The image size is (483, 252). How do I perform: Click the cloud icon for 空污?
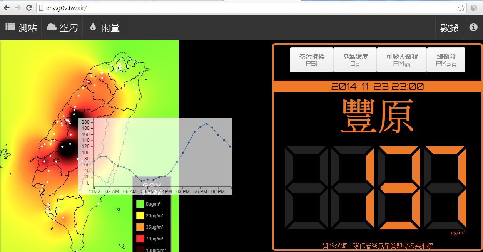pos(52,27)
